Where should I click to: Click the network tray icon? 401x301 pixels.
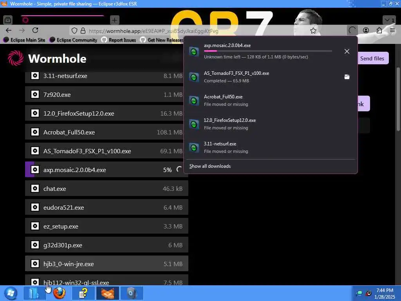tap(359, 293)
